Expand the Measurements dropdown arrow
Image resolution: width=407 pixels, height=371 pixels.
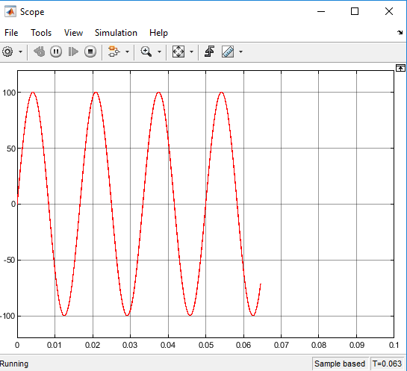(240, 52)
